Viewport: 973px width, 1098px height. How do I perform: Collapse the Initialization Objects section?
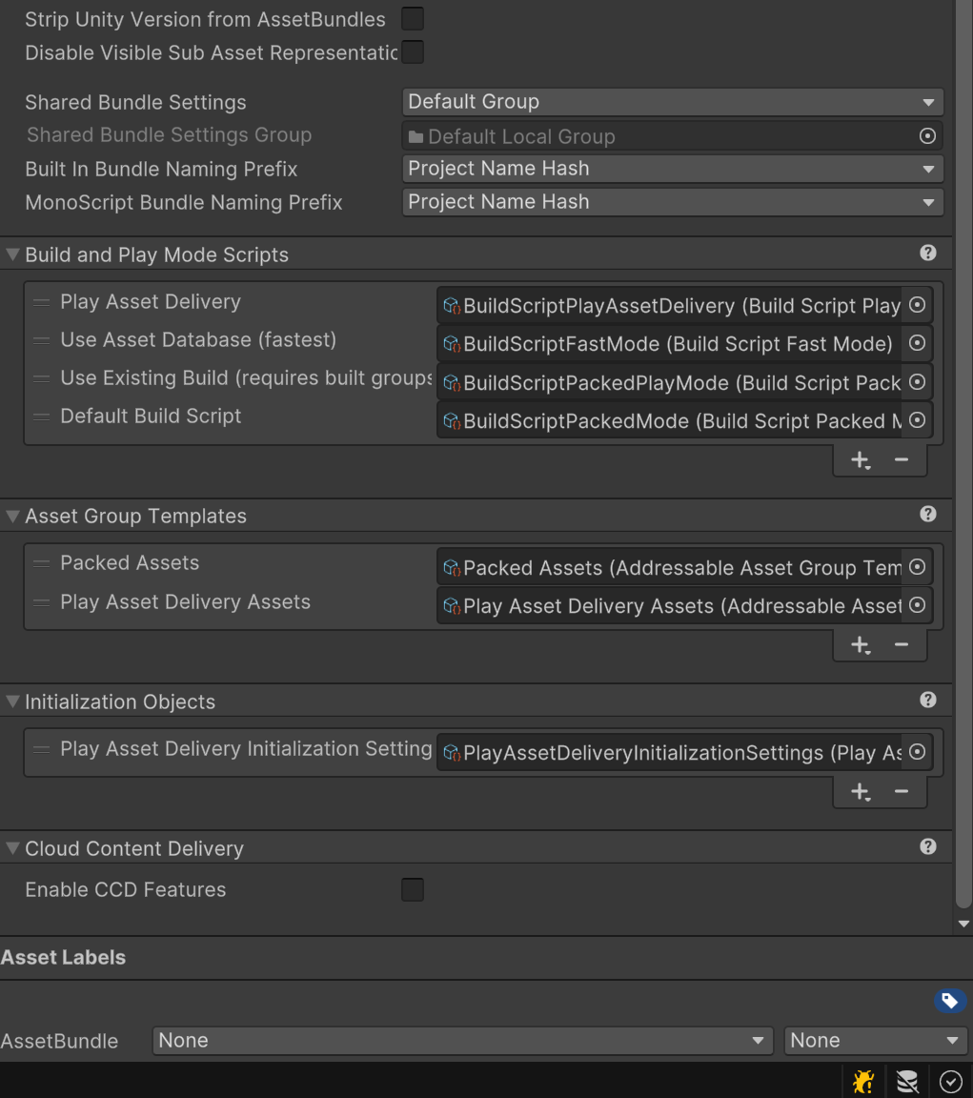pos(11,700)
